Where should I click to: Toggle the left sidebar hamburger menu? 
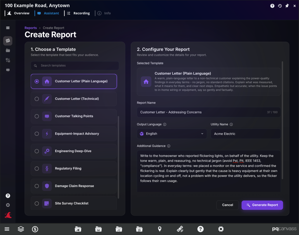pos(8,28)
